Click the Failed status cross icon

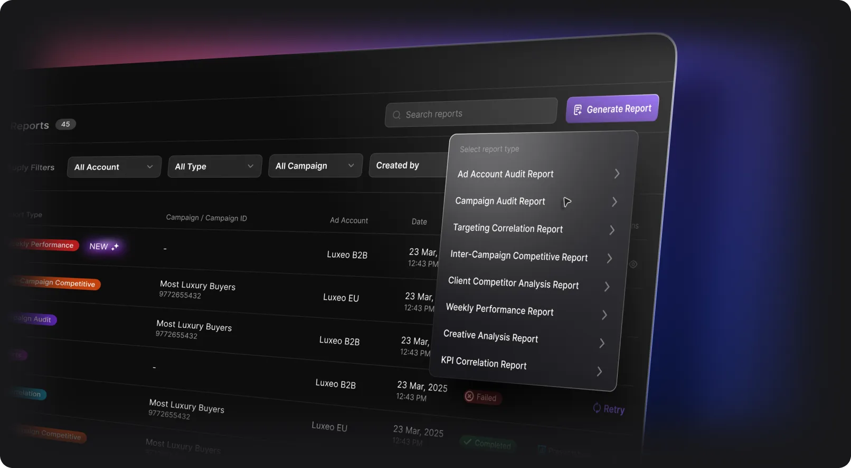(469, 396)
